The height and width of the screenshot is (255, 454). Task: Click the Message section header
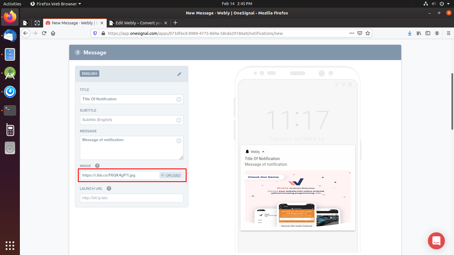(x=235, y=52)
